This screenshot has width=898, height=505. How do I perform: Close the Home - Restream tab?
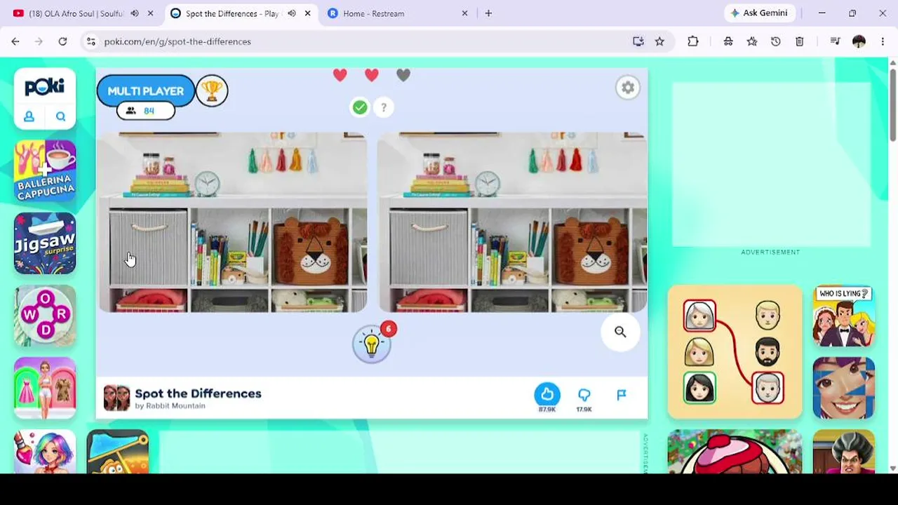[x=464, y=13]
